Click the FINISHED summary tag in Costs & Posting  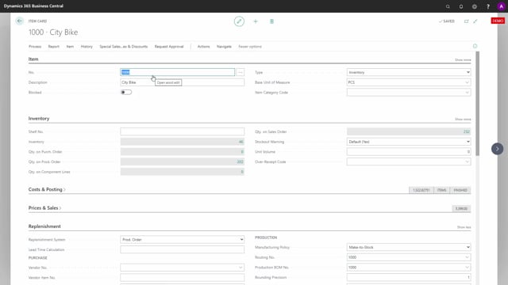pyautogui.click(x=460, y=190)
